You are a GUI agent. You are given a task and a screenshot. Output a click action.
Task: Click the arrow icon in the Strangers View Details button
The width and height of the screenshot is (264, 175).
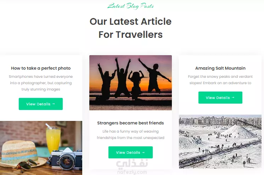143,152
